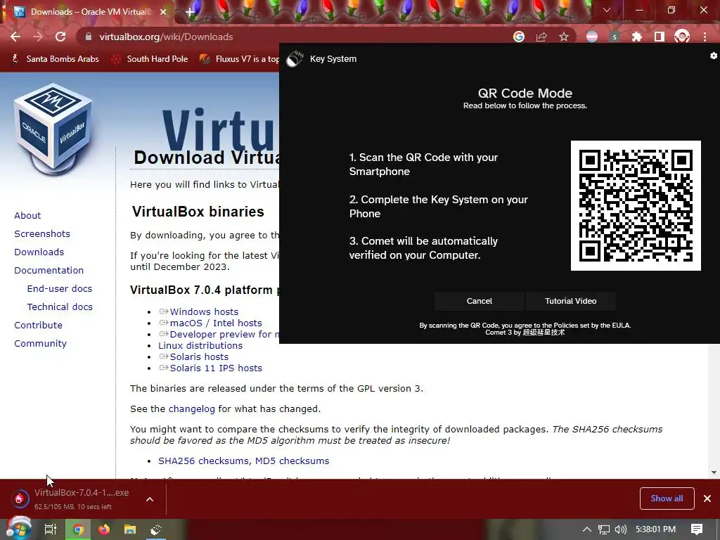The image size is (720, 540).
Task: Click the Tutorial Video button
Action: tap(570, 301)
